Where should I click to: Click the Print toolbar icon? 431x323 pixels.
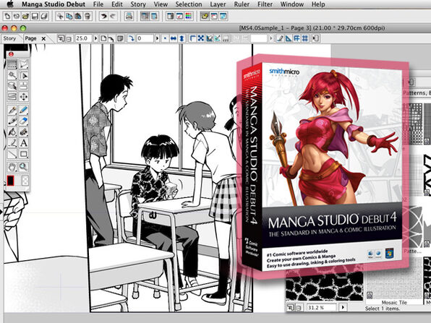(129, 16)
